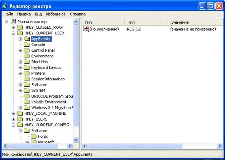Open the Избранное menu
This screenshot has width=225, height=160.
tap(56, 14)
